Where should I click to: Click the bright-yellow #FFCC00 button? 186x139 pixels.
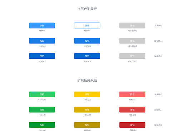pos(87,94)
